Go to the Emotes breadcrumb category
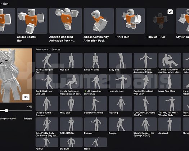Image resolution: width=189 pixels, height=151 pixels. 56,50
